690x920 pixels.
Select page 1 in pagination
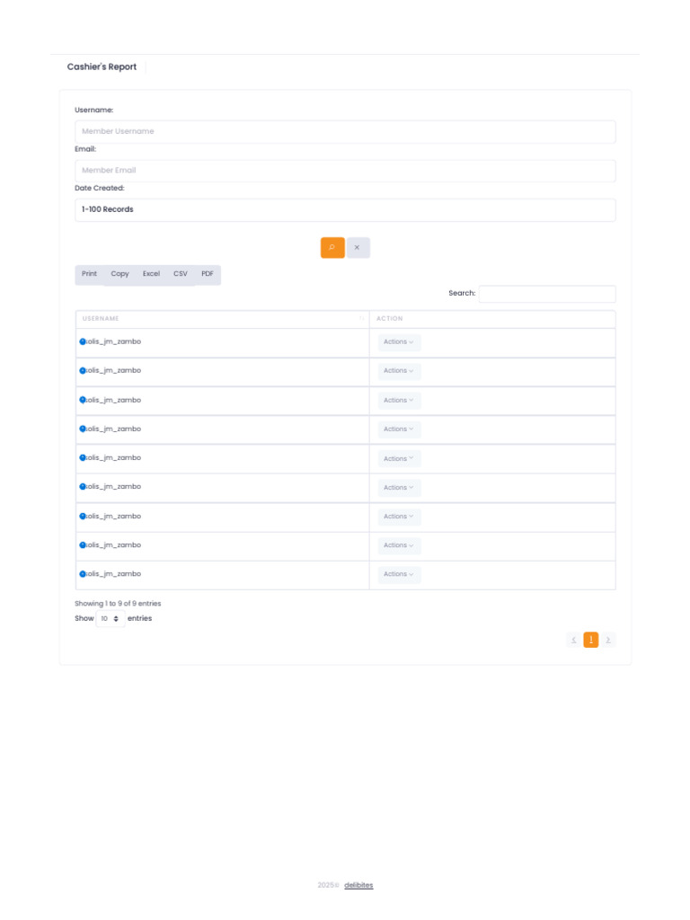(x=591, y=640)
